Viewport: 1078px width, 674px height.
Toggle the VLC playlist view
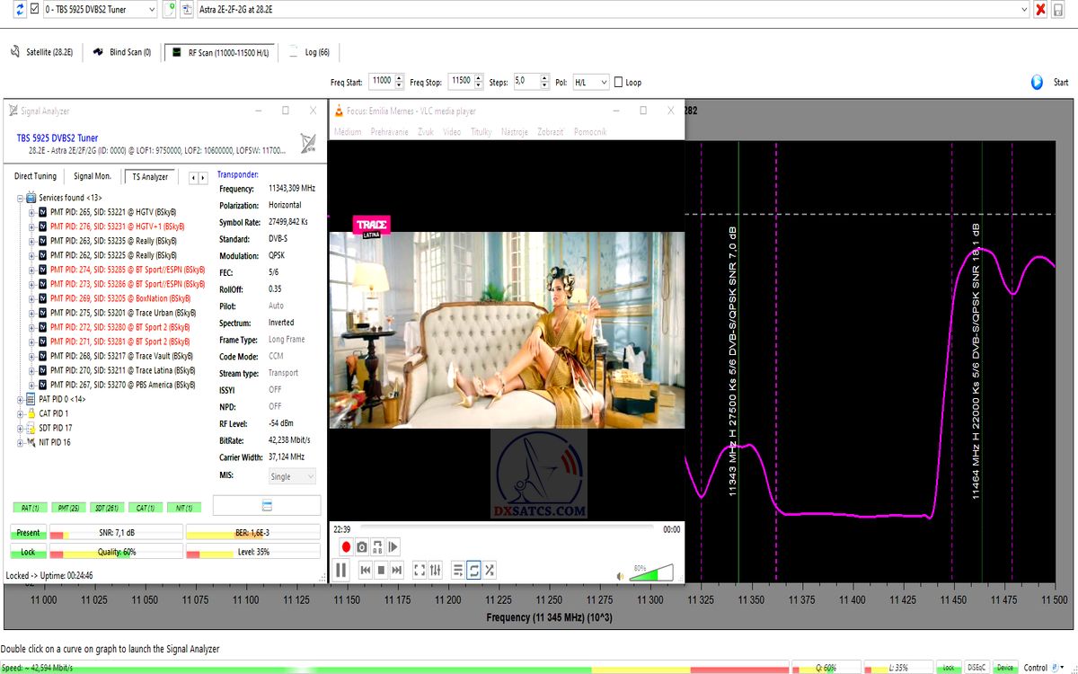(457, 570)
